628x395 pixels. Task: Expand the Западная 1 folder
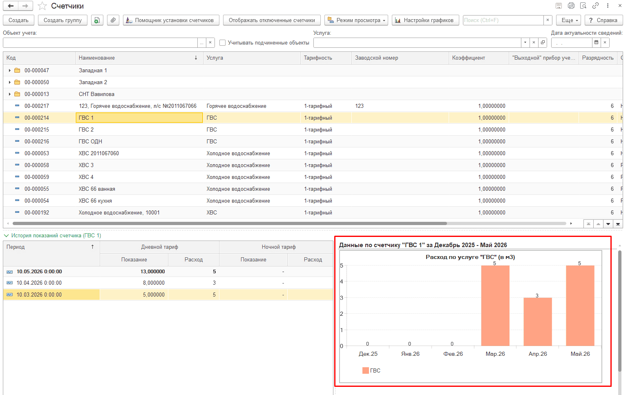(x=10, y=71)
